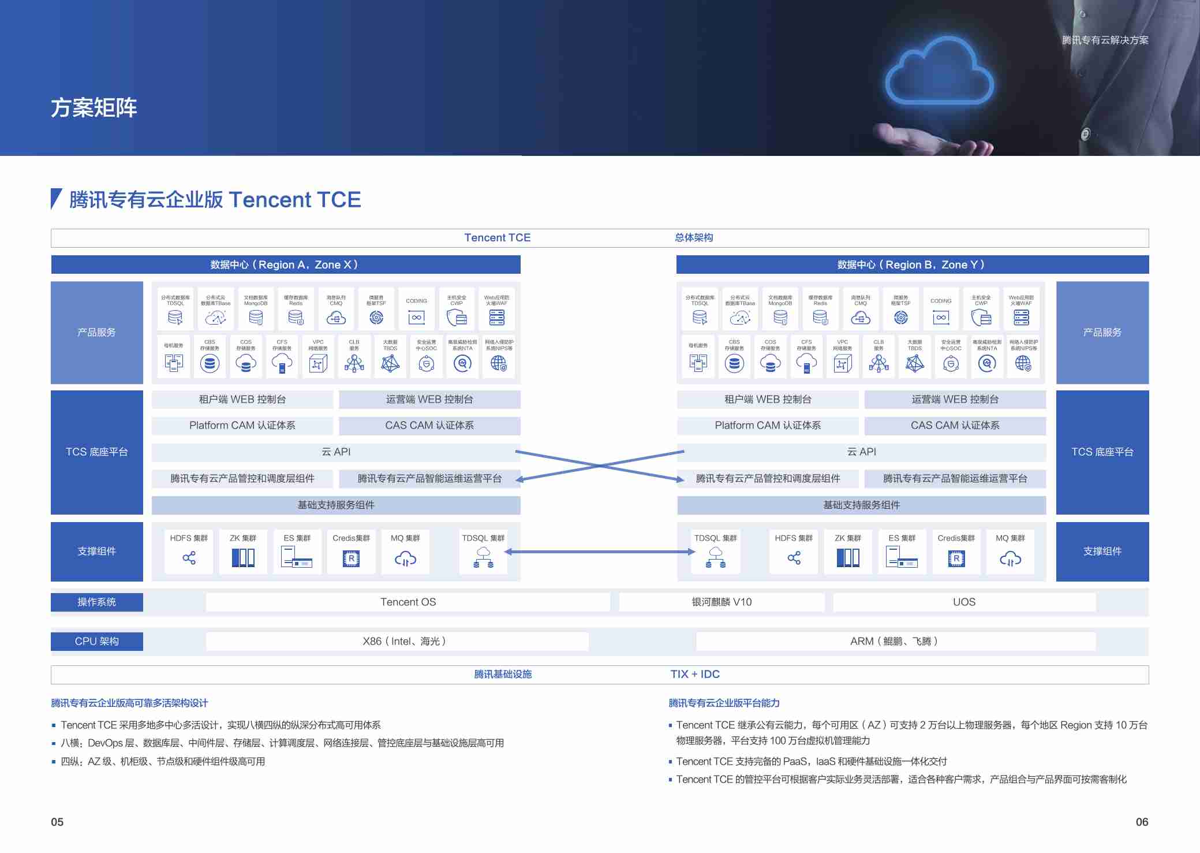Click the TSF microservice icon in Region A

pos(376,318)
